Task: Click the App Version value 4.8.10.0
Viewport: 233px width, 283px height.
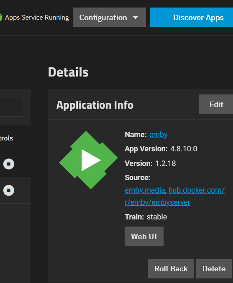Action: [184, 149]
